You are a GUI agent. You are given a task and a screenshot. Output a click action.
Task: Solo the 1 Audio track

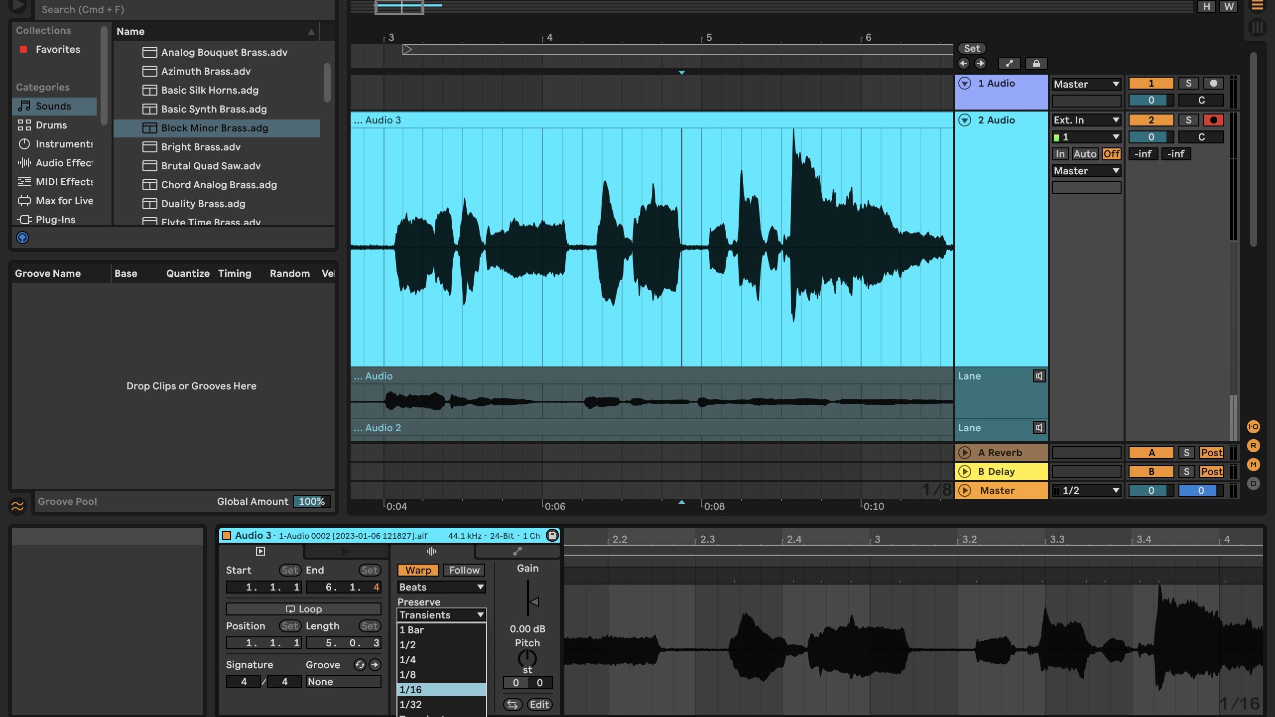pyautogui.click(x=1188, y=83)
